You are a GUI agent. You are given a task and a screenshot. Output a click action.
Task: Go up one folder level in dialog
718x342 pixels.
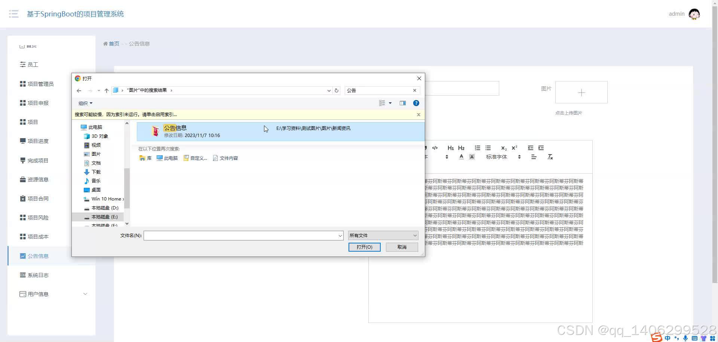(x=107, y=90)
